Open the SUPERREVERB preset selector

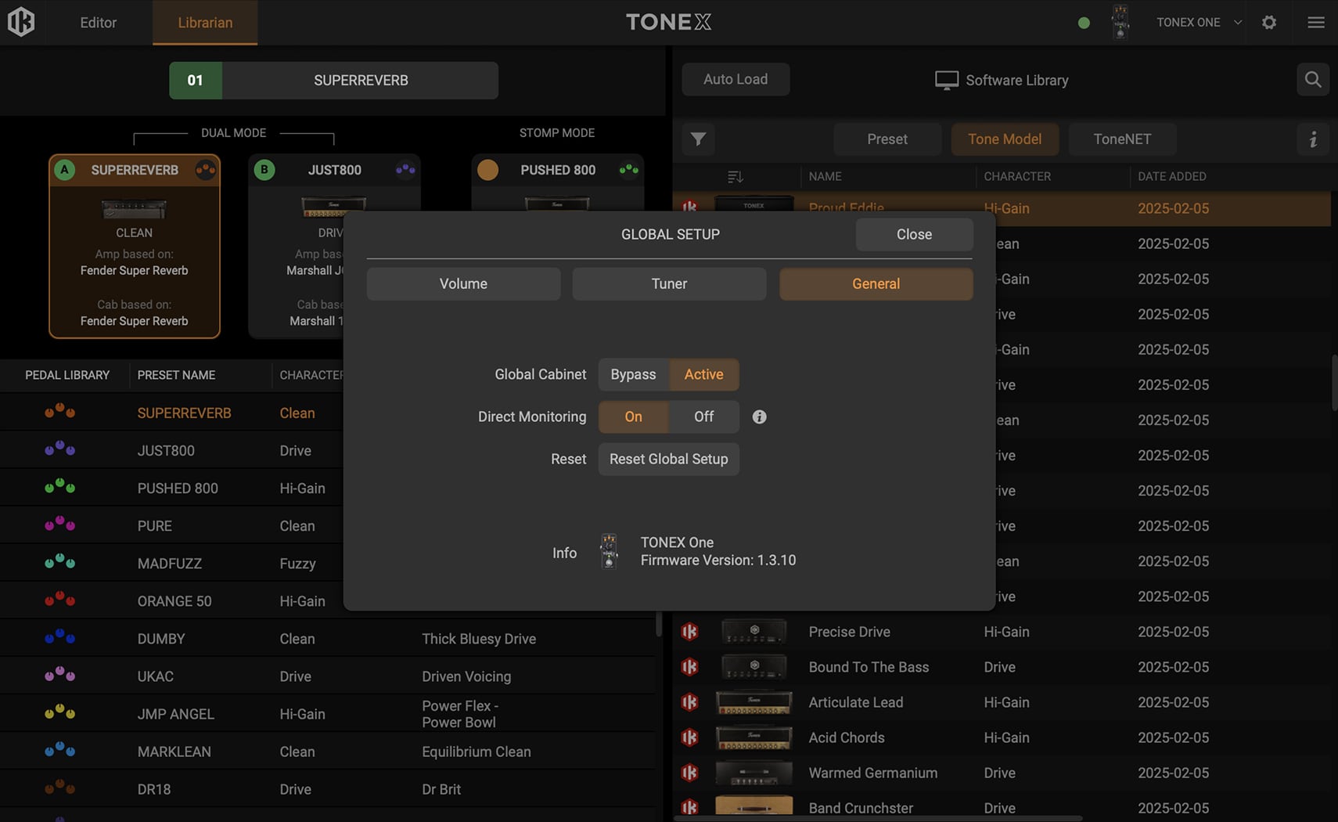(x=360, y=81)
